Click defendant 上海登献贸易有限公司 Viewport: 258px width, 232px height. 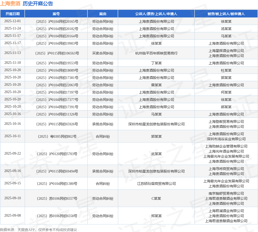click(226, 122)
